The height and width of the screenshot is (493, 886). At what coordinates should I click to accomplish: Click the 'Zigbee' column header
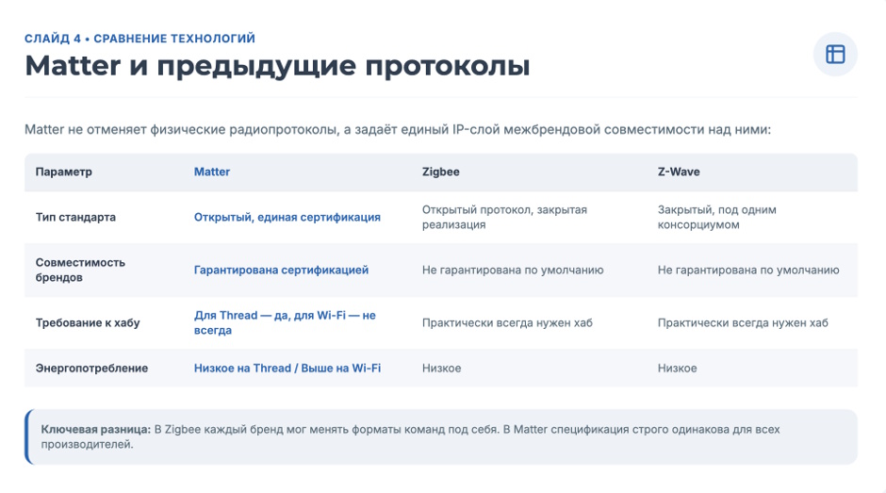click(x=441, y=172)
